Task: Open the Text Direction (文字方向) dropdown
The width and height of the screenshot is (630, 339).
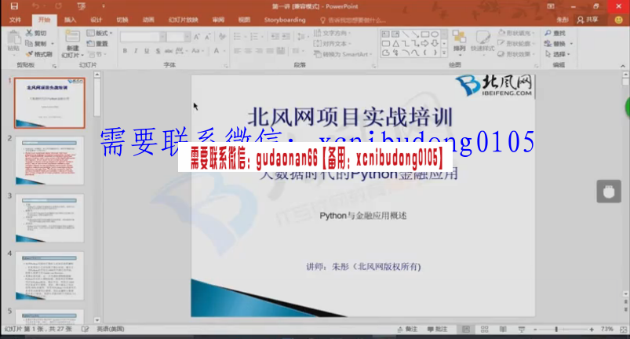Action: click(x=333, y=33)
